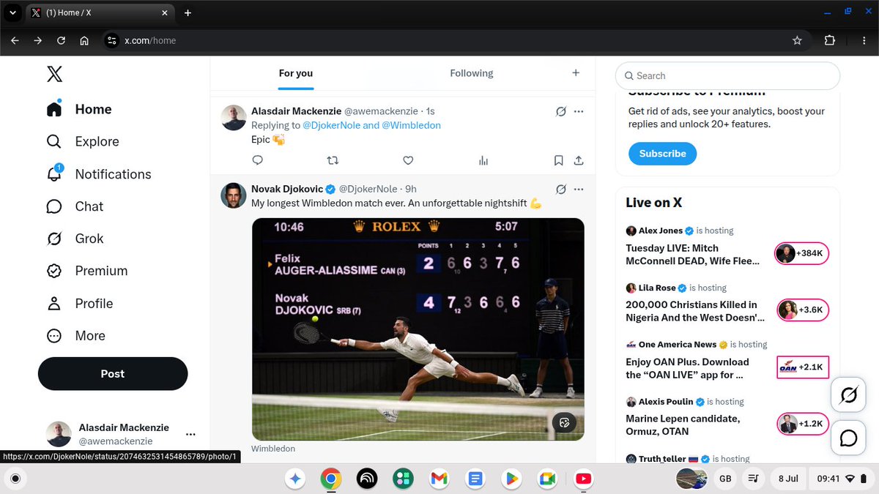This screenshot has height=494, width=879.
Task: Open YouTube from the shelf
Action: coord(583,479)
